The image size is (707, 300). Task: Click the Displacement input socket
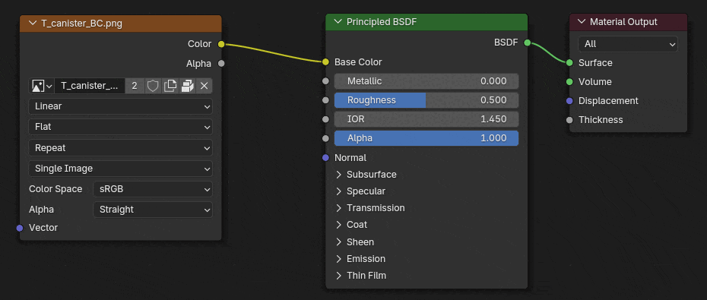click(569, 101)
